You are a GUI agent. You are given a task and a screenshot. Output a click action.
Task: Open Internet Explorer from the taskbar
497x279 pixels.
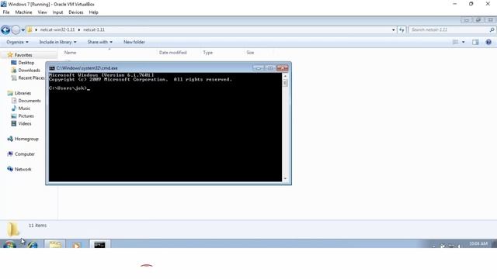[33, 245]
